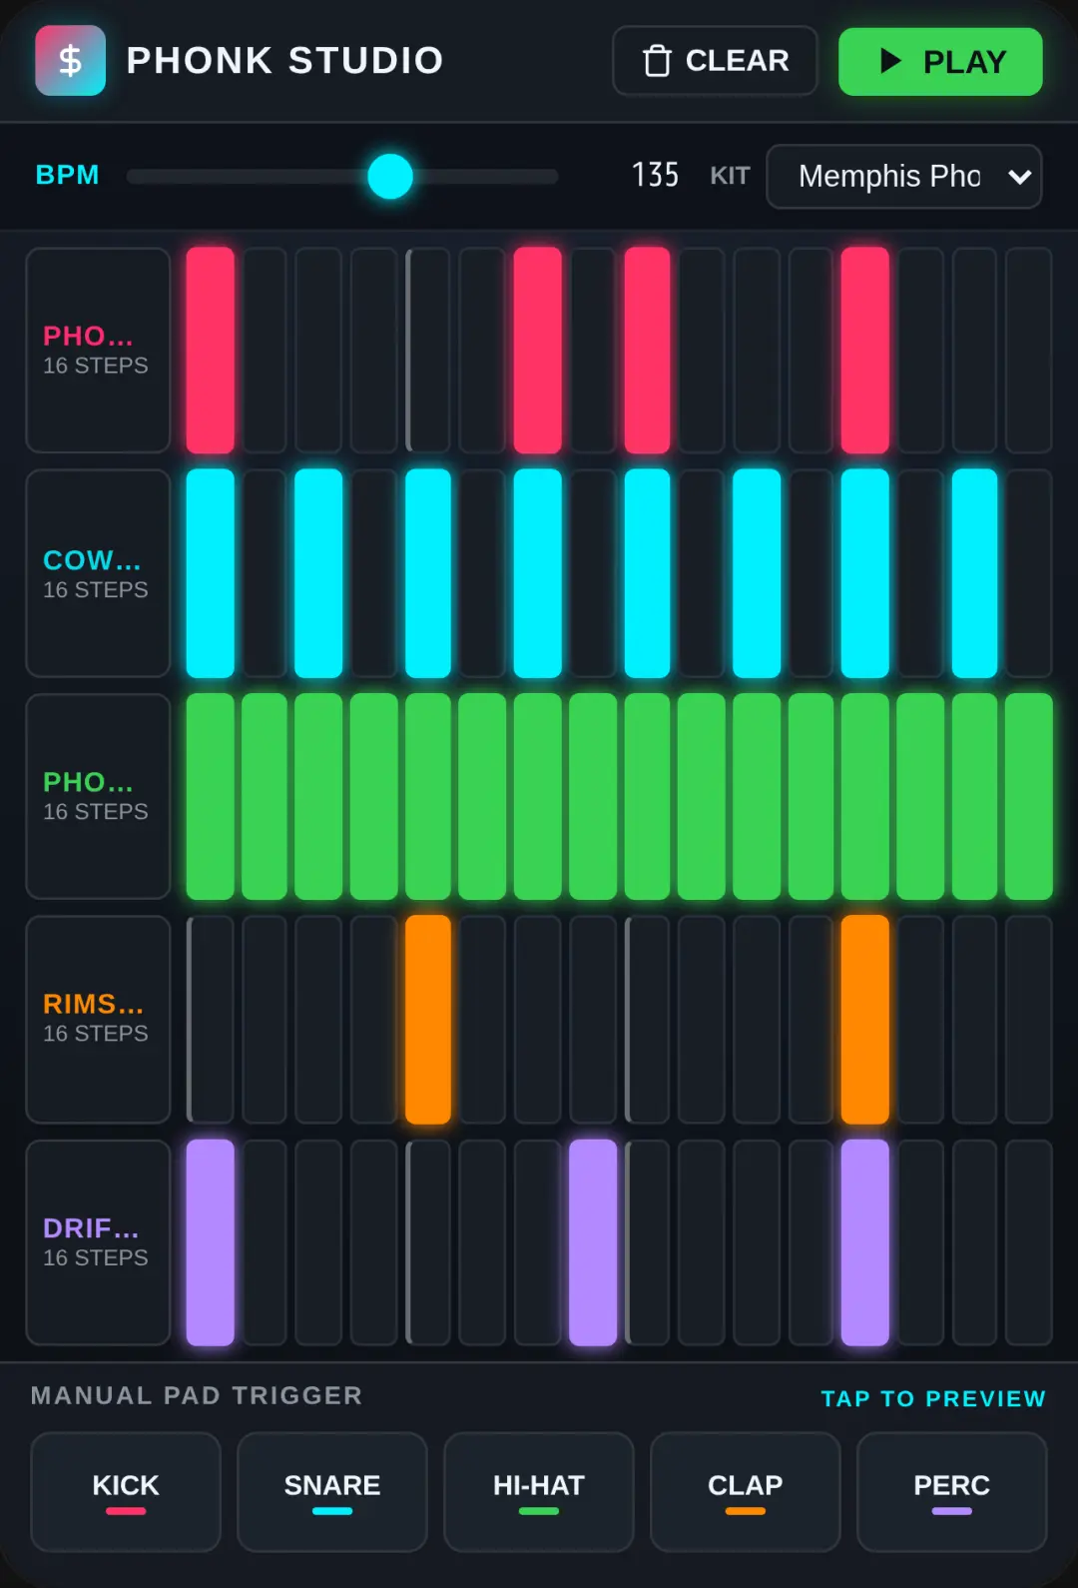The width and height of the screenshot is (1078, 1588).
Task: Click the cyan BPM slider thumb
Action: click(x=390, y=177)
